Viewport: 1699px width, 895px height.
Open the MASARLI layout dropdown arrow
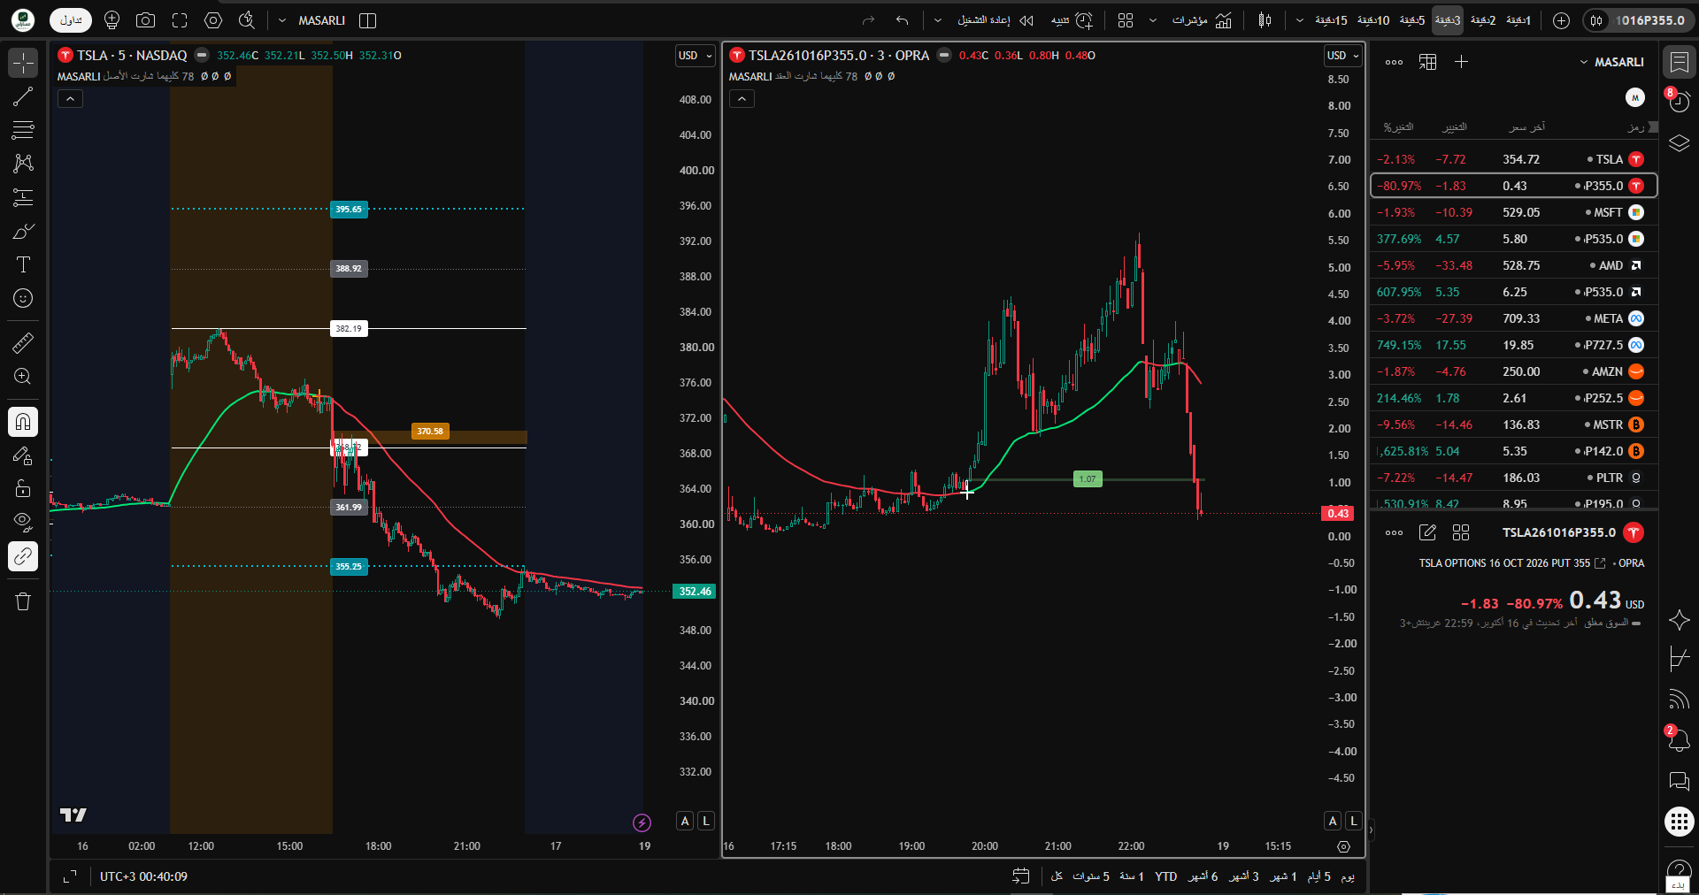coord(282,20)
